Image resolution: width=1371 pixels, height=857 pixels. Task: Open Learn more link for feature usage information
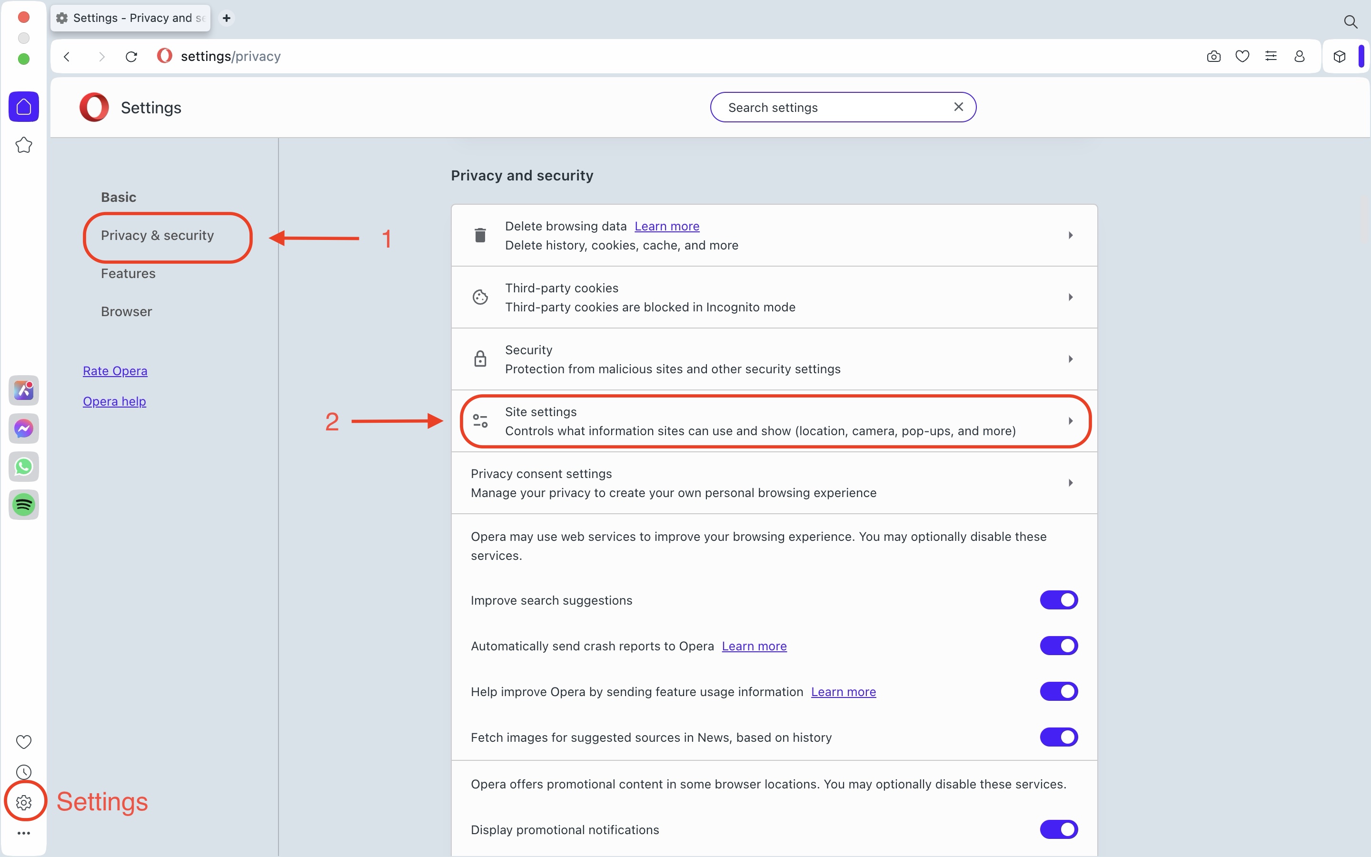point(843,691)
